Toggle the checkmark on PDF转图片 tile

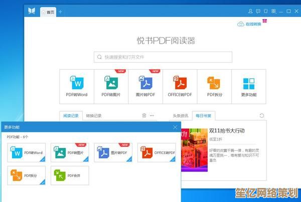click(86, 159)
